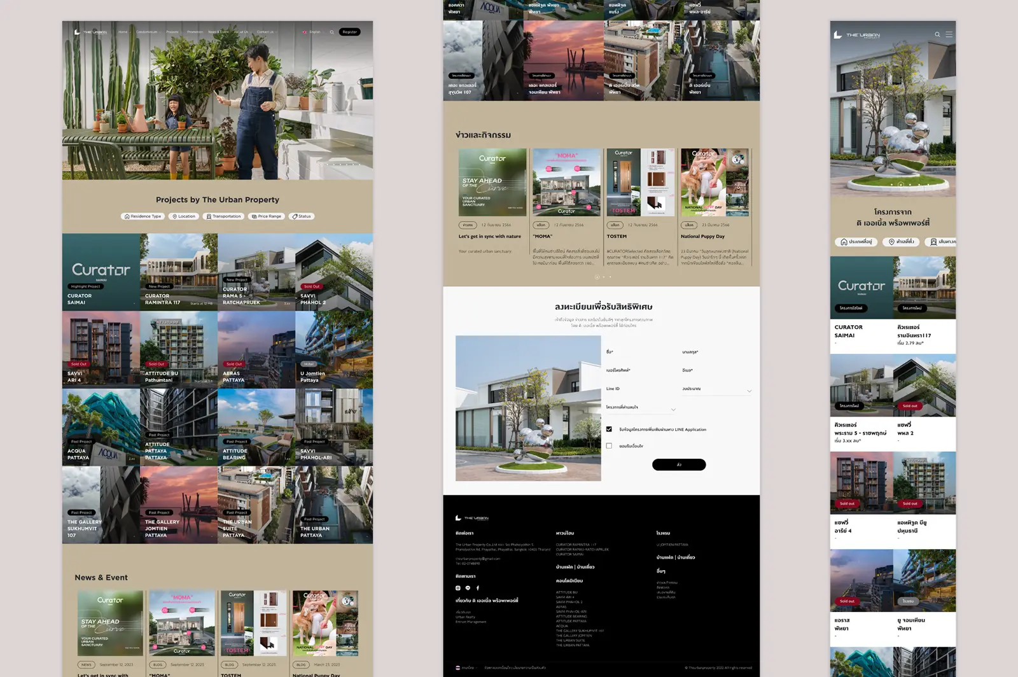The image size is (1018, 677).
Task: Open Projects in the navigation bar
Action: pyautogui.click(x=172, y=32)
